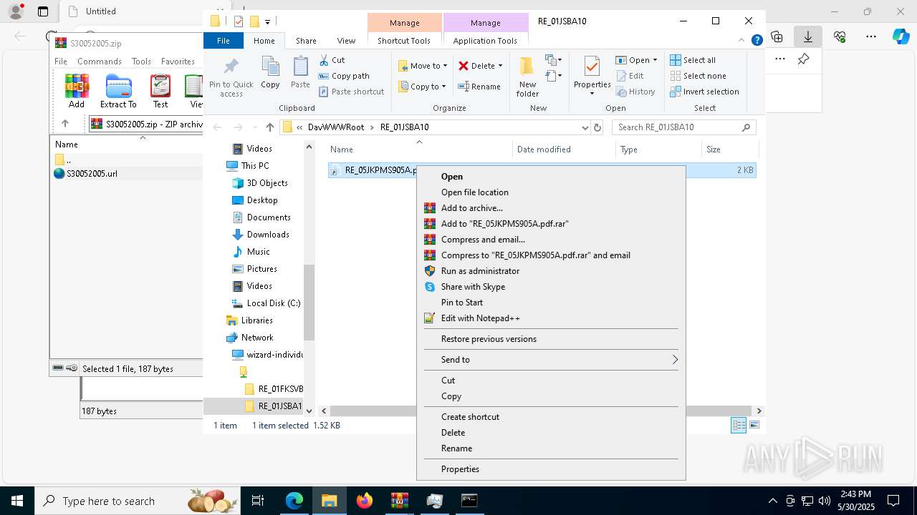The height and width of the screenshot is (515, 917).
Task: Open the Shortcut Tools tab
Action: (404, 41)
